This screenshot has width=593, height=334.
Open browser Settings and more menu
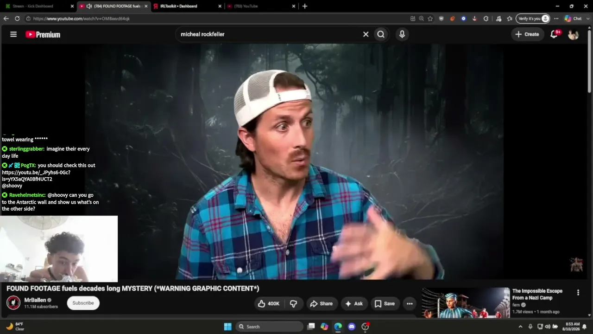[556, 19]
